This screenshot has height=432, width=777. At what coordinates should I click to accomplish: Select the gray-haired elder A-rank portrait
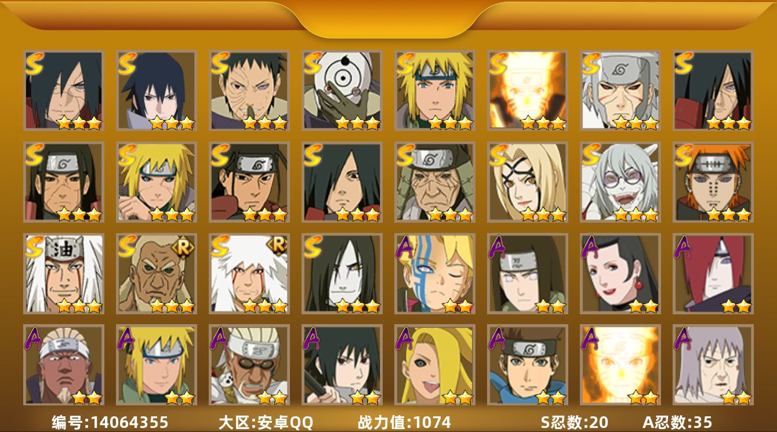click(713, 365)
